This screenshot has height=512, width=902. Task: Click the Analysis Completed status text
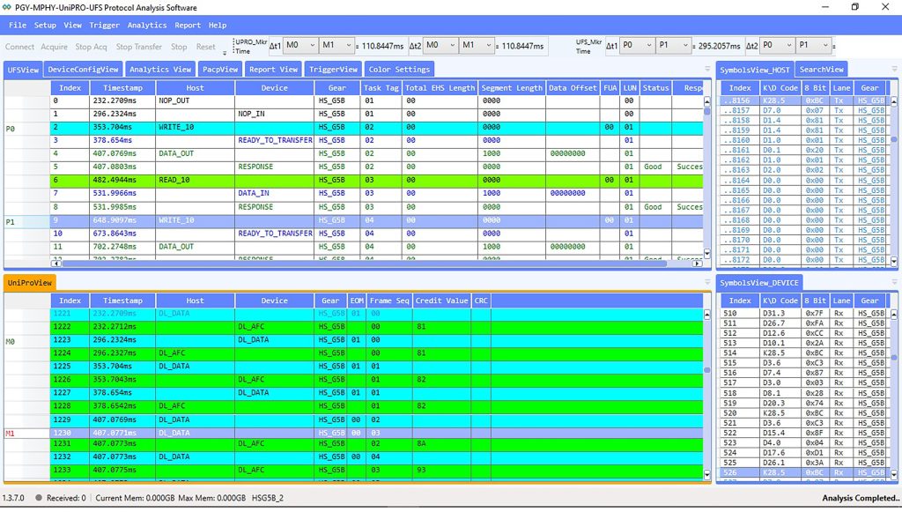coord(860,498)
